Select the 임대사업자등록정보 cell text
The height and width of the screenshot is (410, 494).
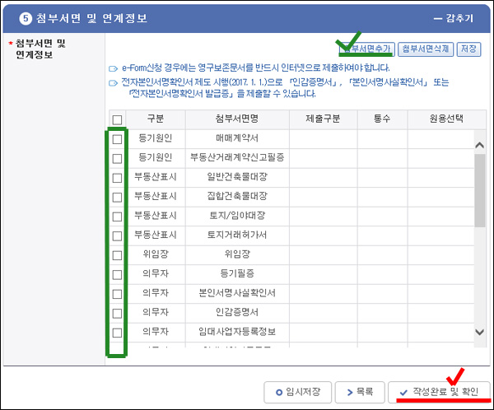tap(237, 332)
